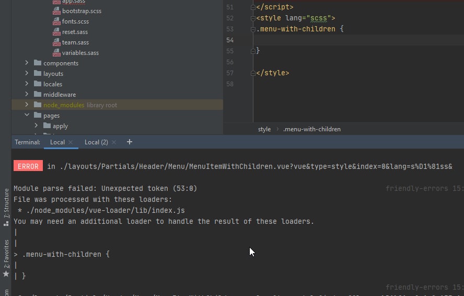
Task: Click the .menu-with-children selector in editor
Action: point(296,29)
